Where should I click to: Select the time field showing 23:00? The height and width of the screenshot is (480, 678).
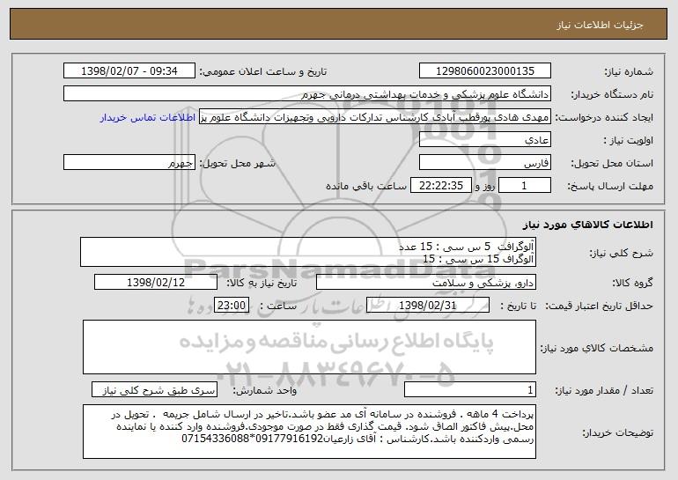coord(232,306)
